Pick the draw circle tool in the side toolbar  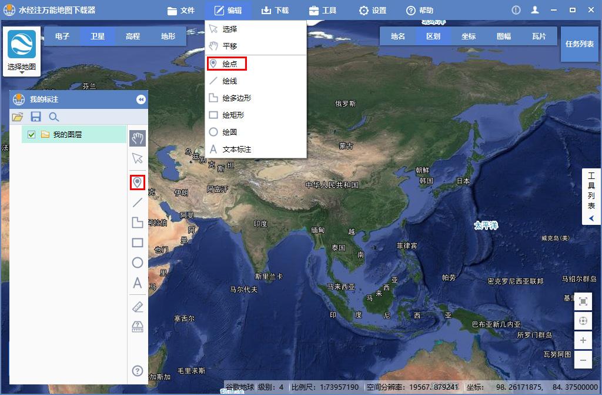click(138, 263)
